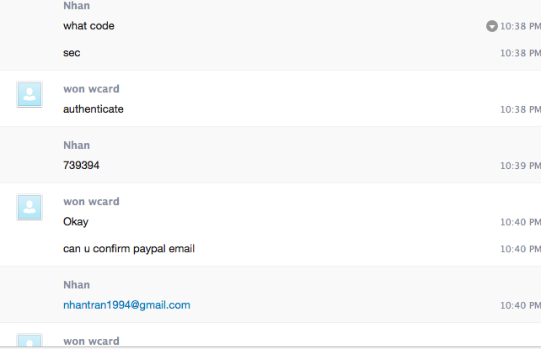Click won wcard avatar next to 'authenticate'
Viewport: 541px width, 349px height.
[x=29, y=94]
